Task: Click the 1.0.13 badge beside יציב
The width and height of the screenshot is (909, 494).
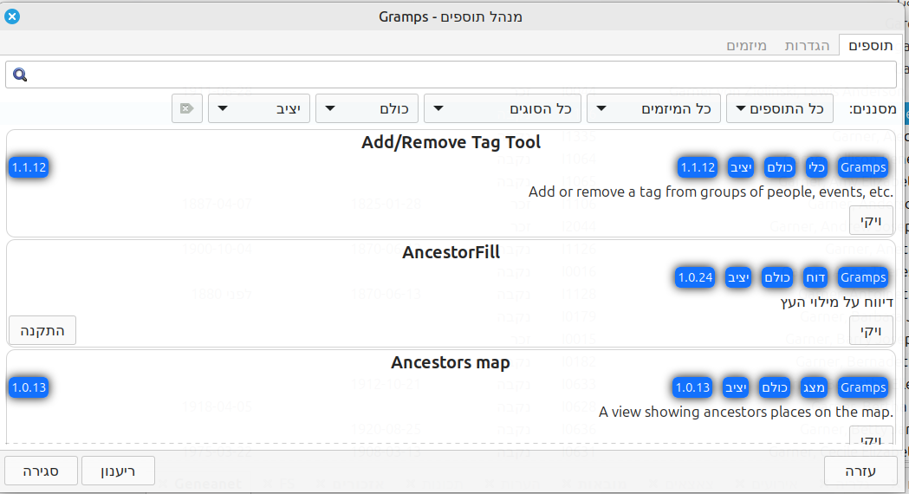Action: point(692,388)
